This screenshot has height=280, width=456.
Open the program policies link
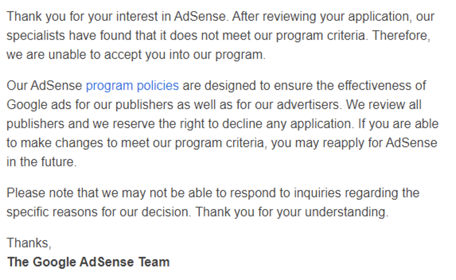133,86
